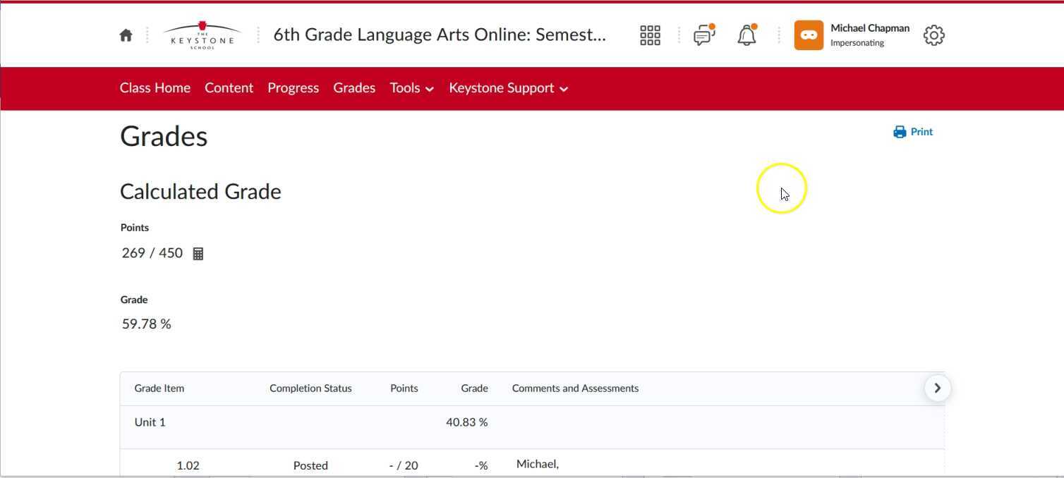Switch to the Content section
Image resolution: width=1064 pixels, height=478 pixels.
point(229,87)
